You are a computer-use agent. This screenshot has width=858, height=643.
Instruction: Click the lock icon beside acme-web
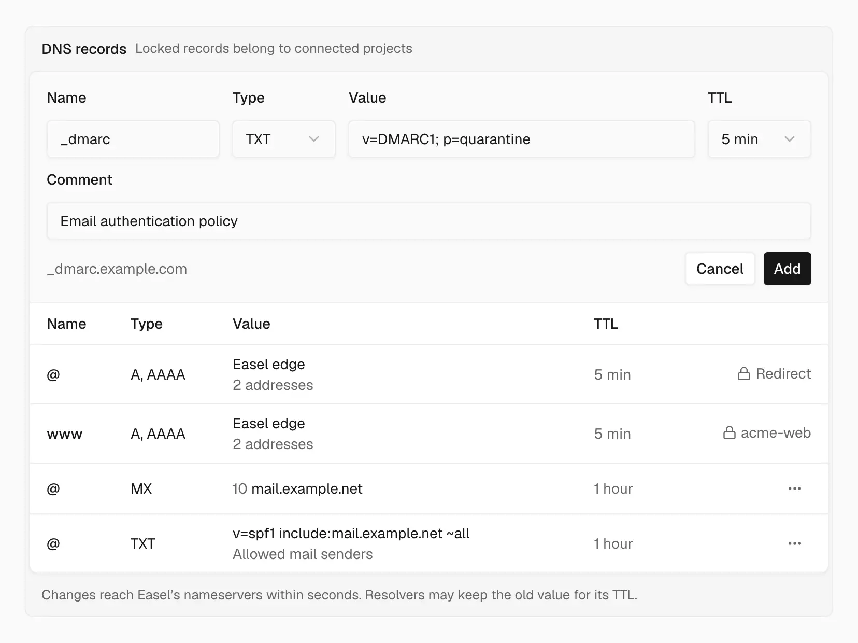pos(729,433)
